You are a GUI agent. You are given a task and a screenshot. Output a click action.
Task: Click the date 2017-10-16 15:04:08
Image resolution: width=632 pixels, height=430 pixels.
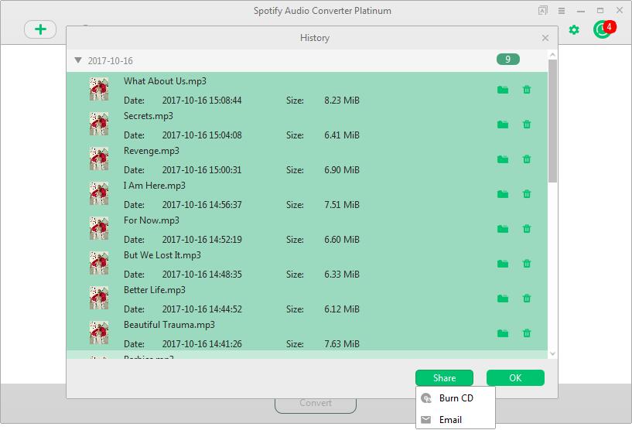click(202, 135)
